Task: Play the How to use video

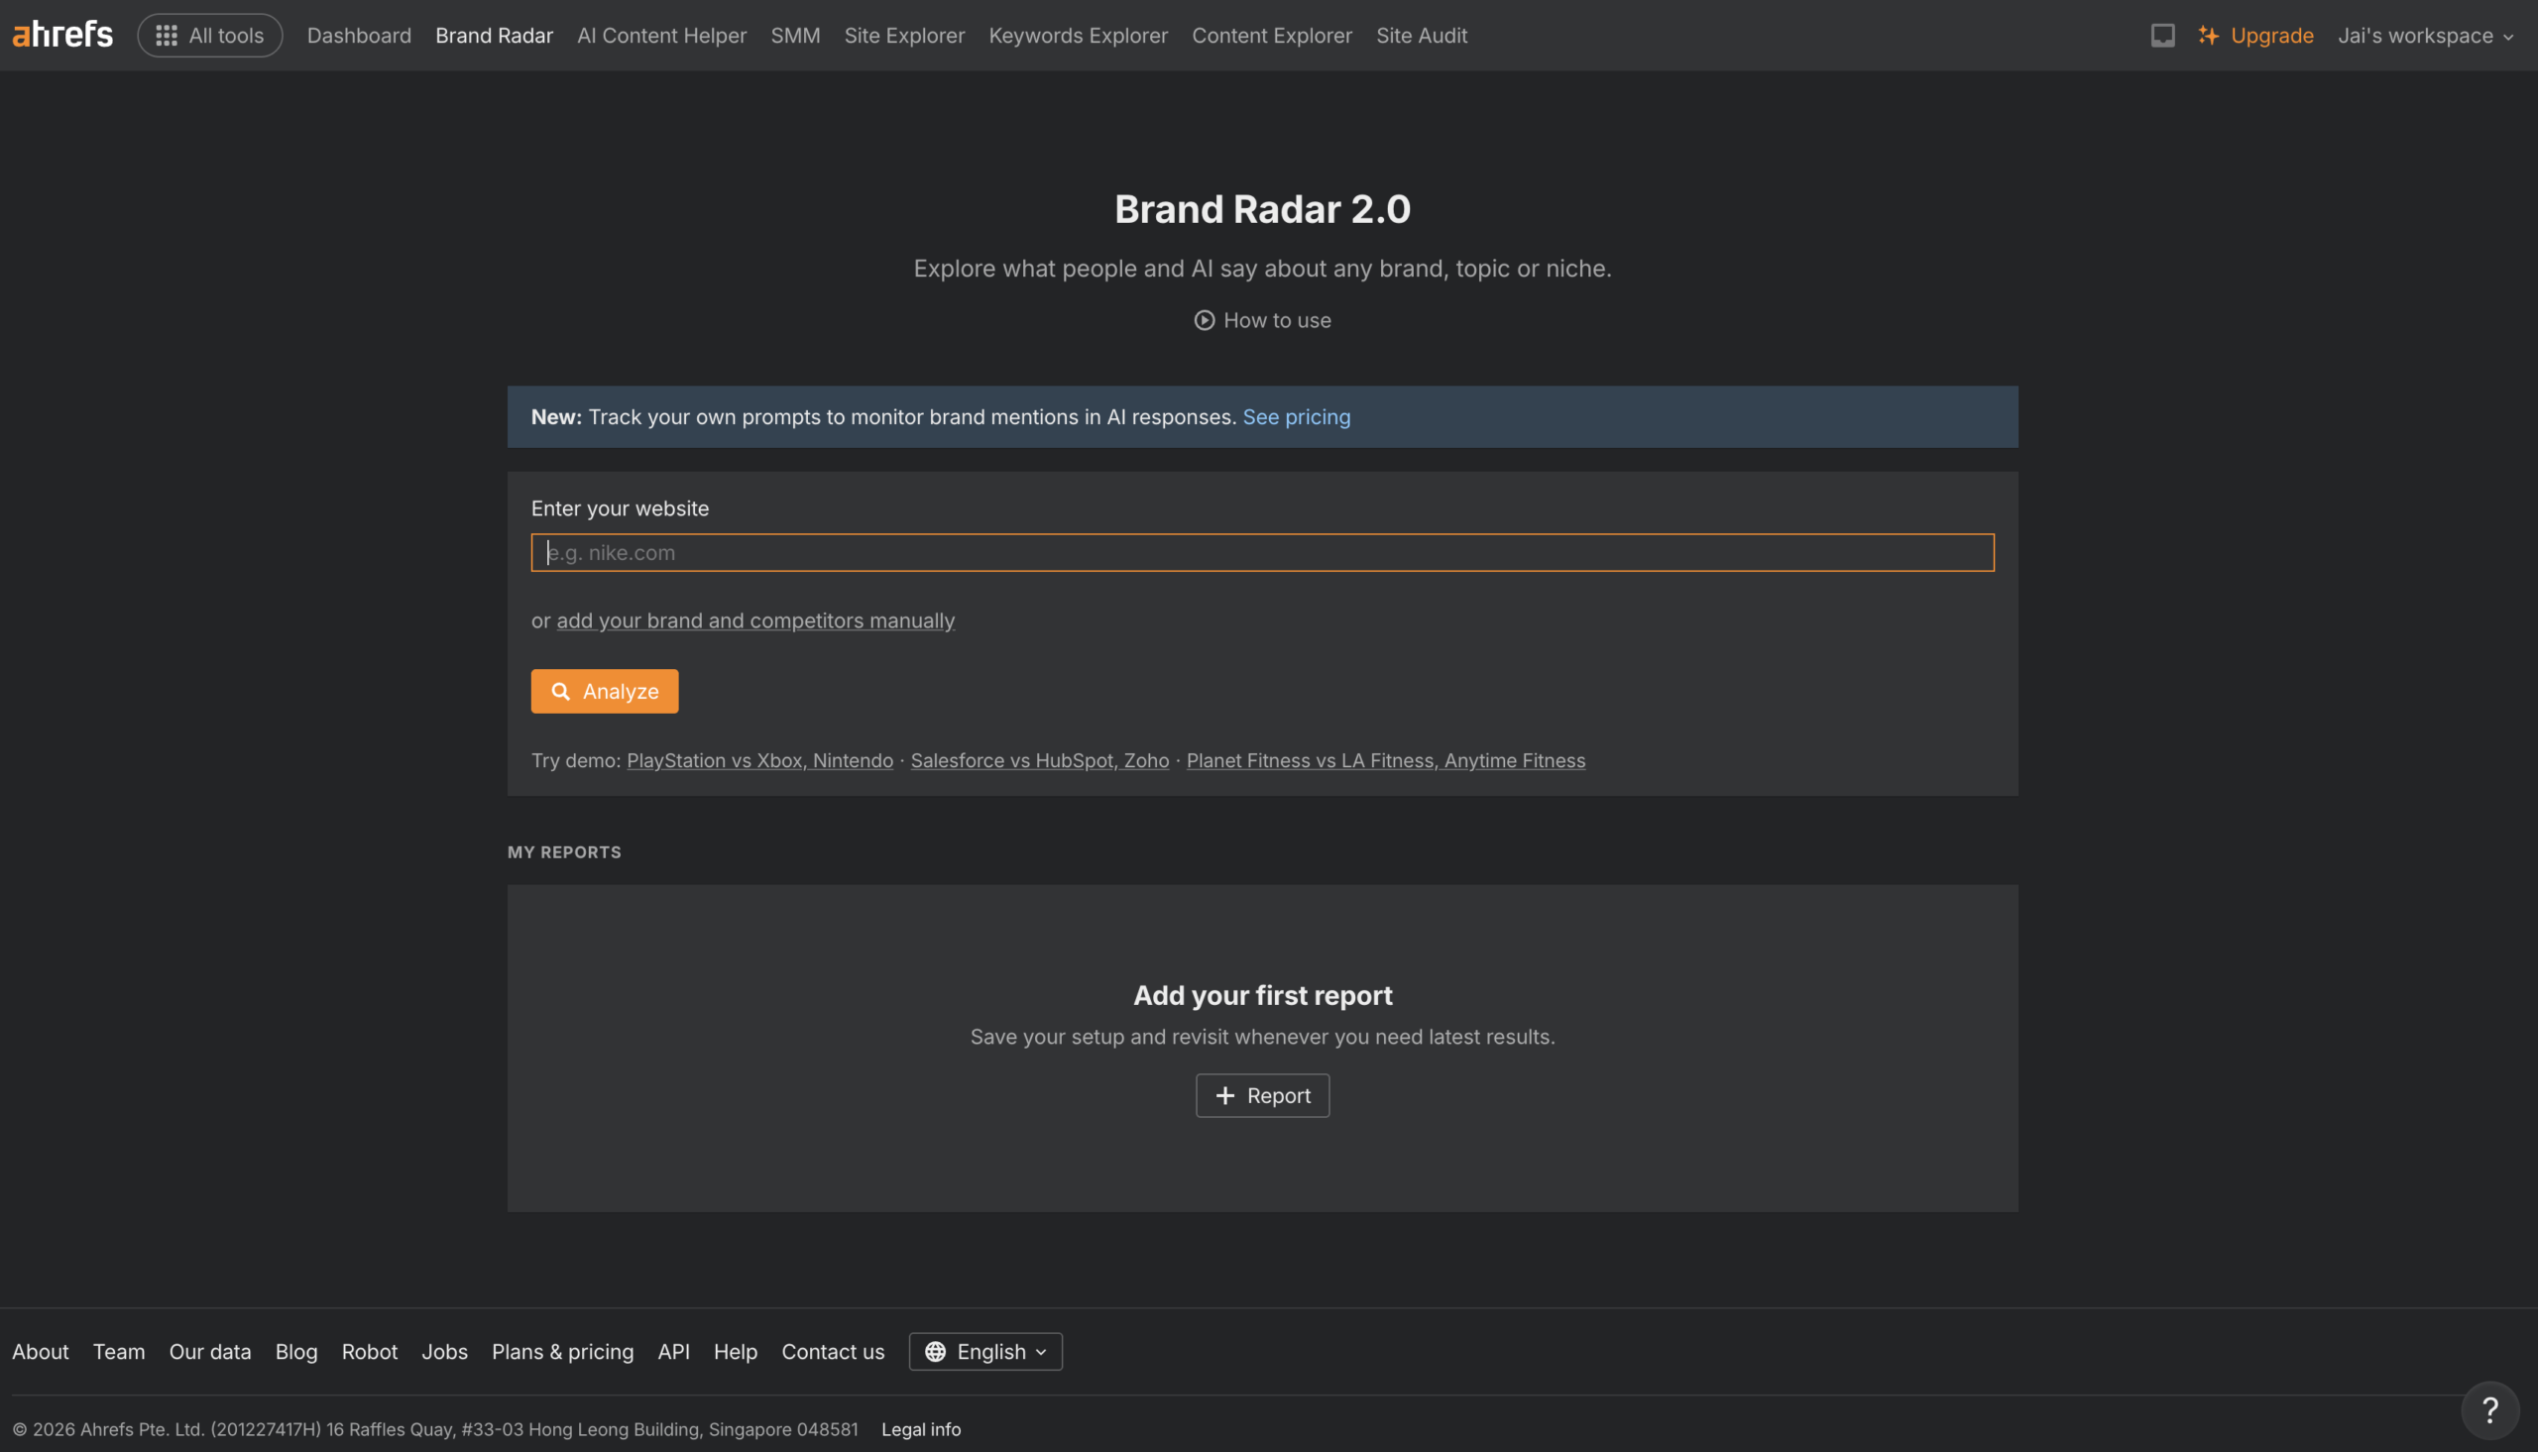Action: [1262, 320]
